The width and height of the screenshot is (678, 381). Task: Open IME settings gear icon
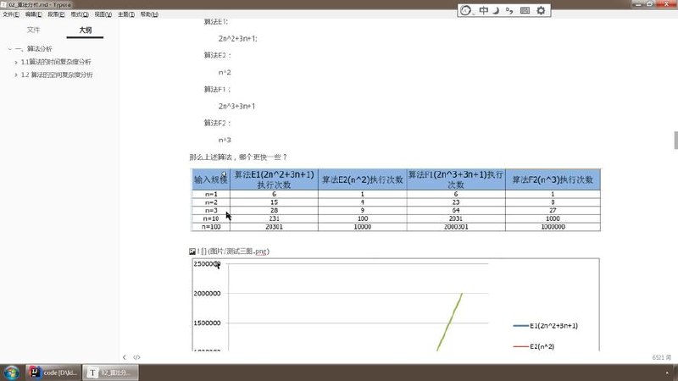coord(541,10)
